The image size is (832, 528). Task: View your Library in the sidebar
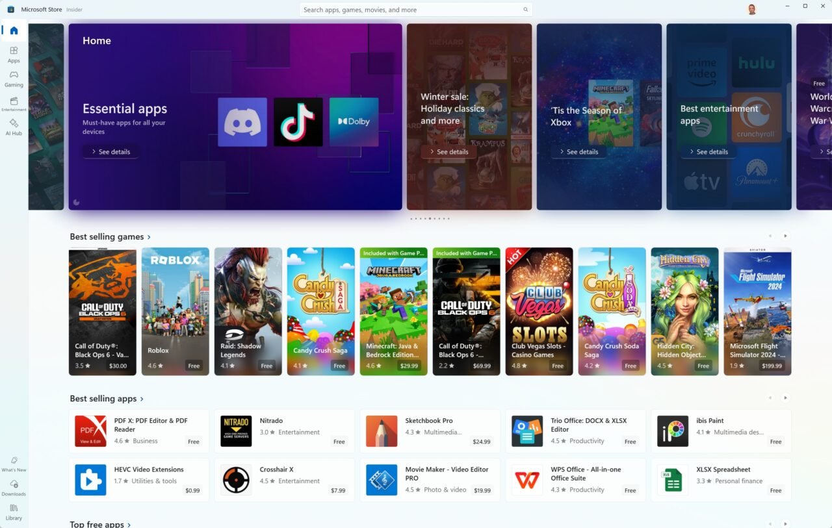coord(13,514)
